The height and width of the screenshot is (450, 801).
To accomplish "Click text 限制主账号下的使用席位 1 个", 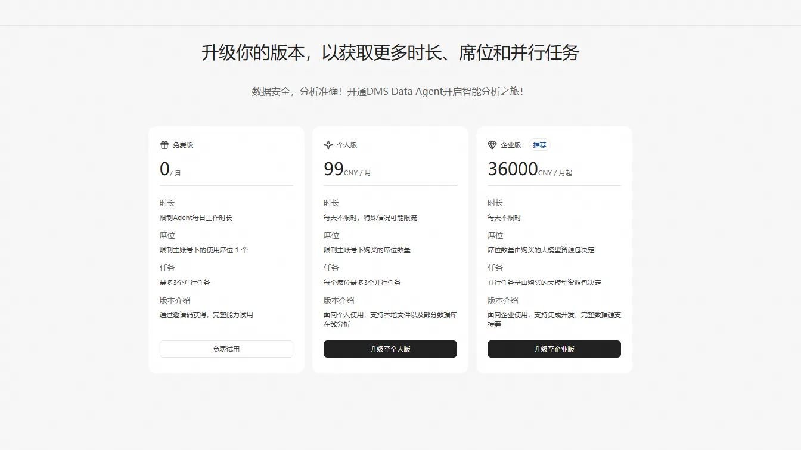I will point(204,250).
